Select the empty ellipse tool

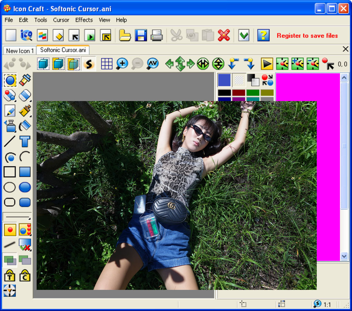pyautogui.click(x=10, y=187)
